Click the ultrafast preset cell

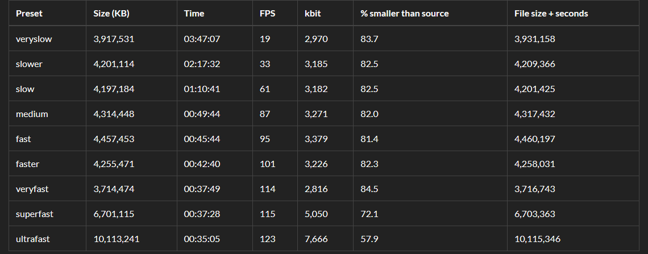tap(33, 239)
